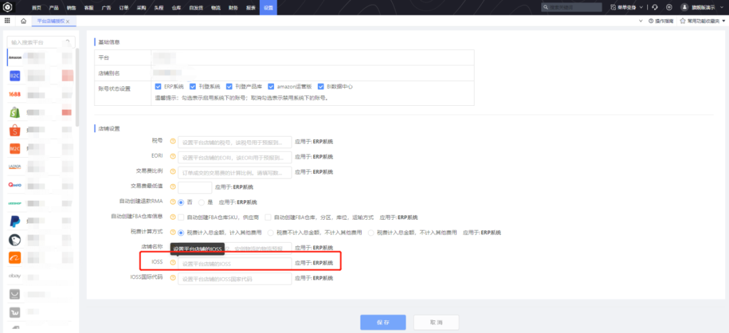
Task: Open the apps grid menu icon
Action: coord(7,22)
